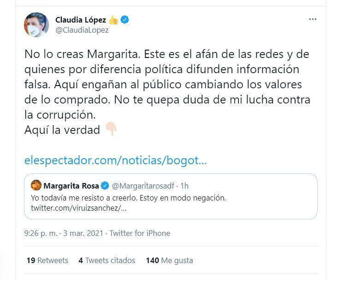This screenshot has height=281, width=342.
Task: Click the pointing-down finger emoji
Action: coord(111,130)
